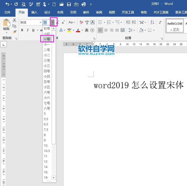
Task: Expand the numbered list dropdown arrow
Action: 113,22
